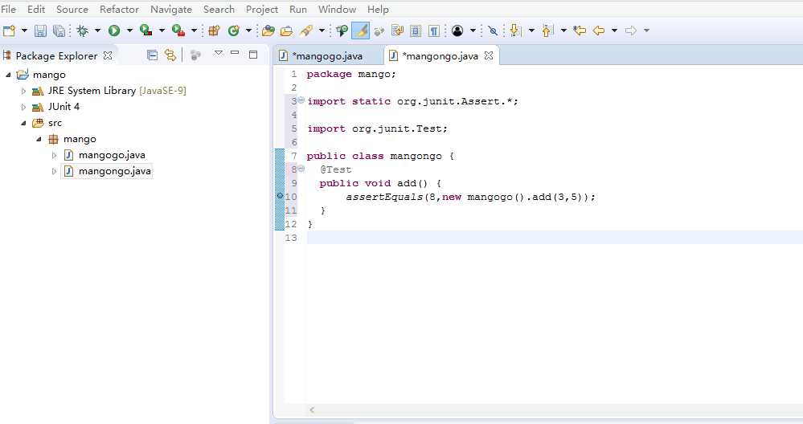
Task: Click empty line 13 in the editor
Action: point(555,238)
